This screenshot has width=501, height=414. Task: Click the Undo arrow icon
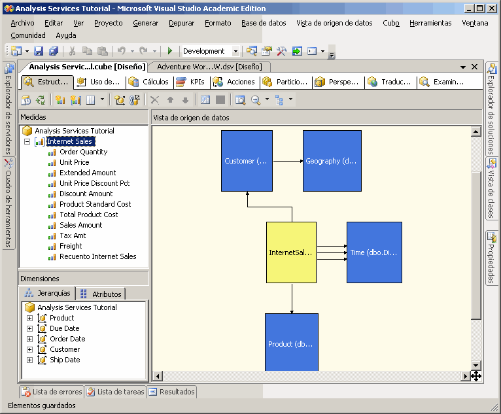(x=122, y=50)
